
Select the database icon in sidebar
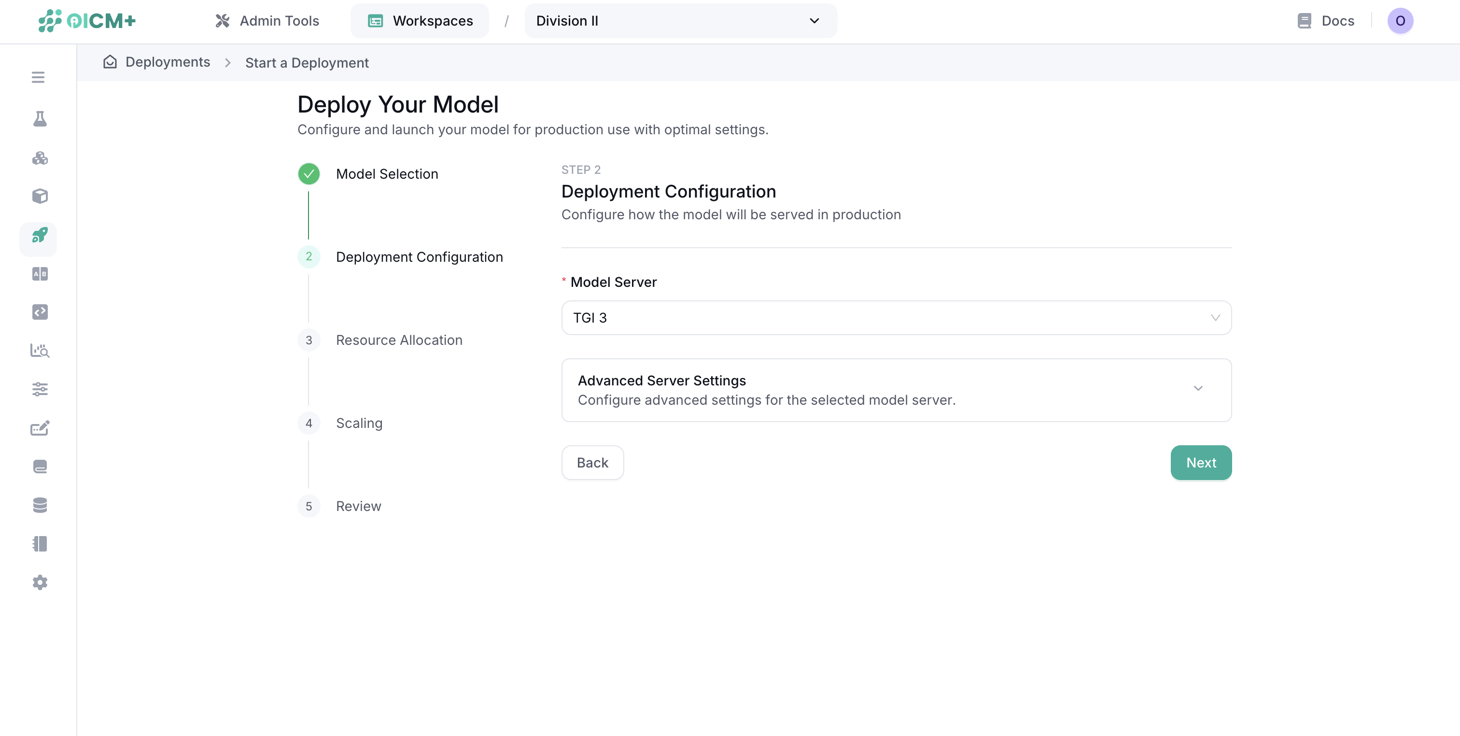39,505
